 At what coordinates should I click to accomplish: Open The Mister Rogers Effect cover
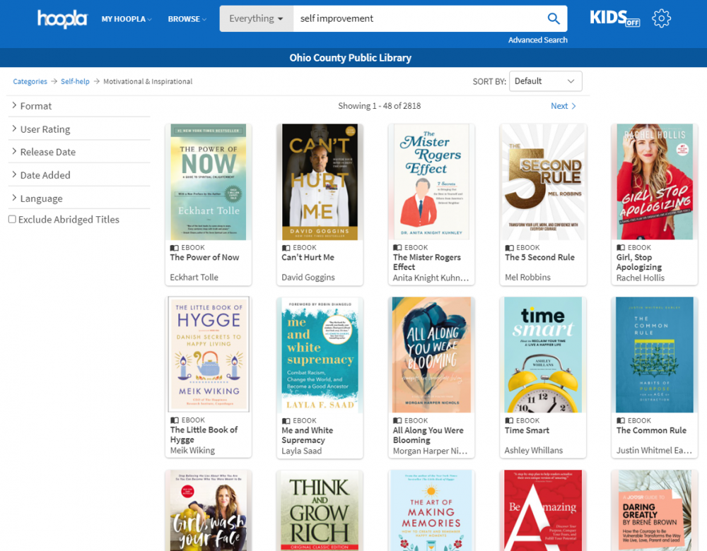(431, 182)
